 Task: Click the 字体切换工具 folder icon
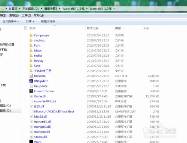(x=31, y=71)
